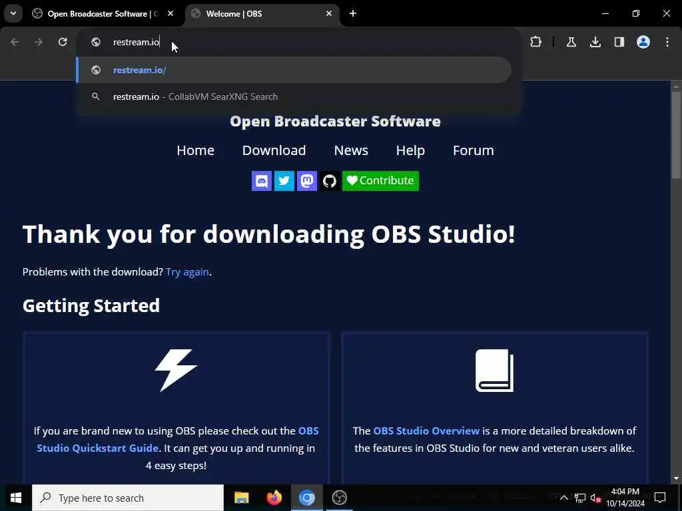Click the Try again download link
The width and height of the screenshot is (682, 511).
pyautogui.click(x=187, y=272)
